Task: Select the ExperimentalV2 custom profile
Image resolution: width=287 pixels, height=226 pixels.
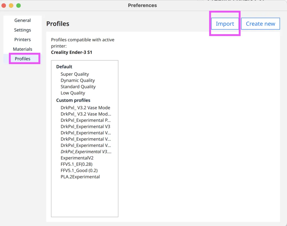Action: [x=77, y=158]
